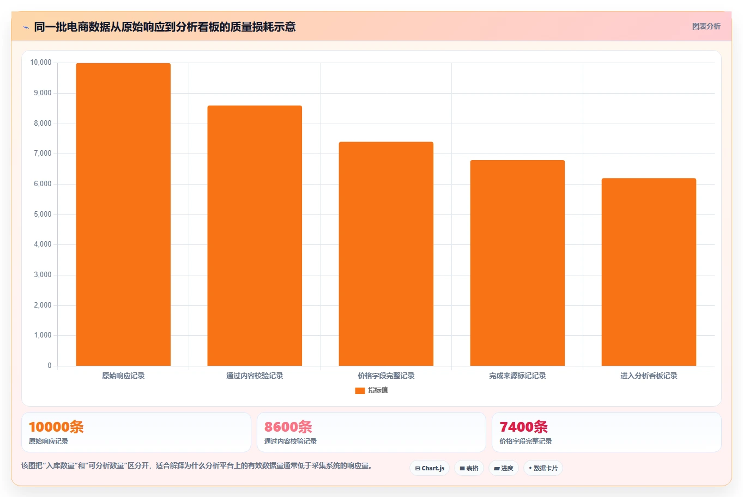This screenshot has width=743, height=497.
Task: Click the 8600条 data card
Action: pos(371,432)
